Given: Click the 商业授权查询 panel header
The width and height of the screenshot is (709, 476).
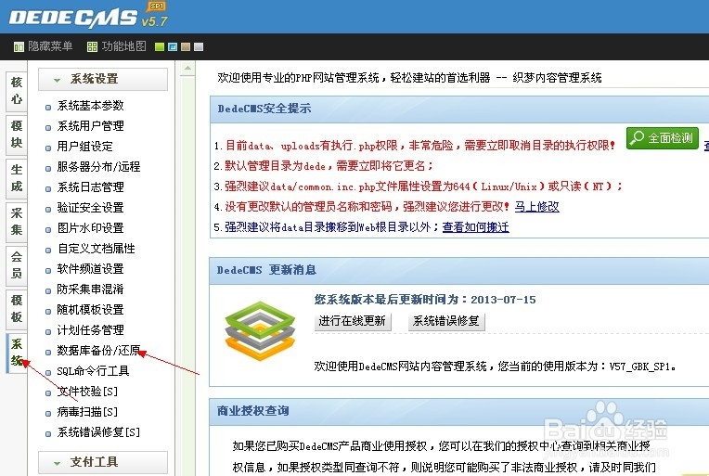Looking at the screenshot, I should [x=459, y=411].
